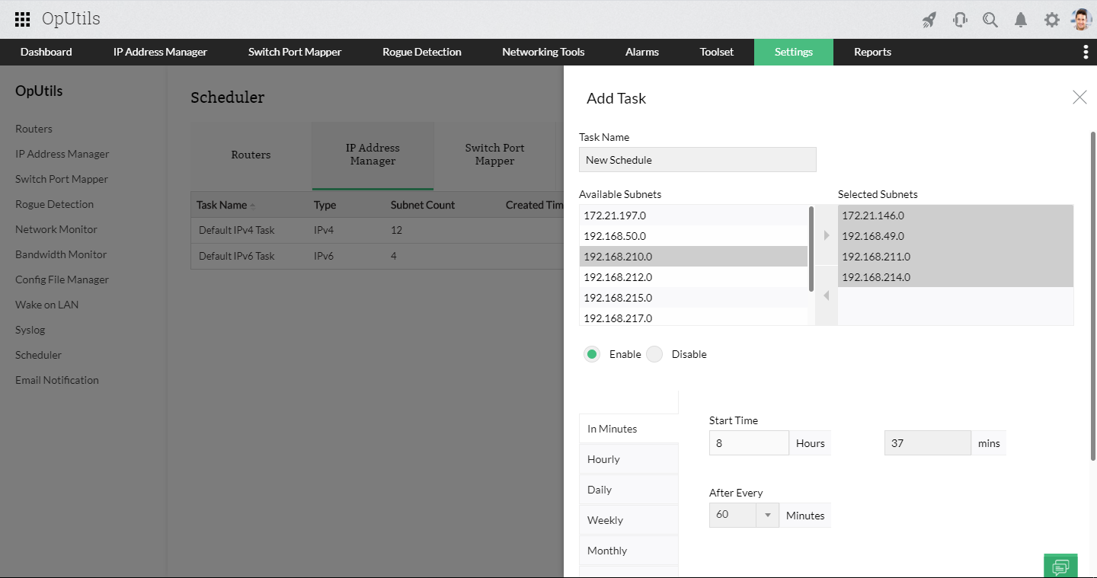Screen dimensions: 1097x578
Task: Sort by the Subnet Count column header
Action: pos(423,205)
